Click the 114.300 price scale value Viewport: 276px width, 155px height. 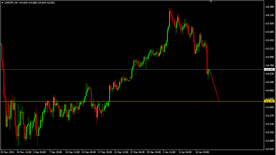pos(269,82)
